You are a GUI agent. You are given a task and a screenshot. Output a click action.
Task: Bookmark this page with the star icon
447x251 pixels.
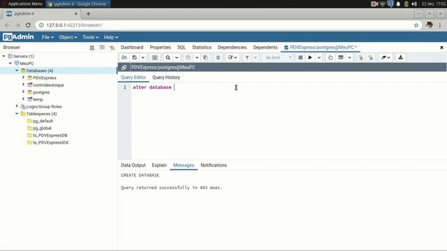(x=416, y=25)
